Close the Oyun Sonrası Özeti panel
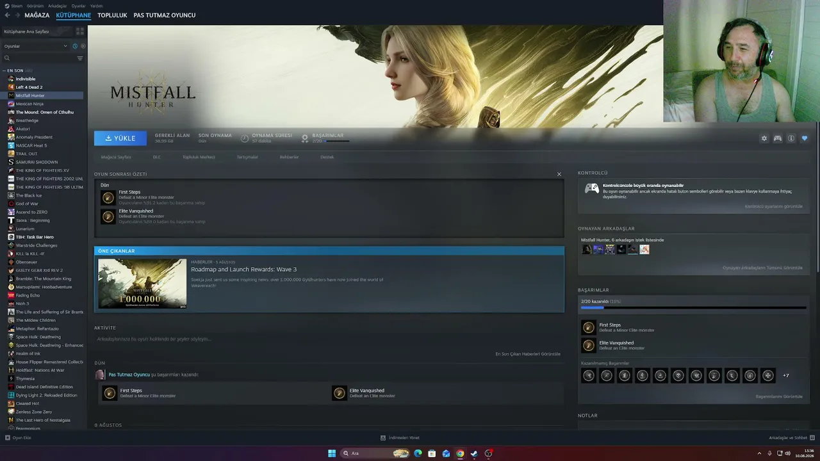 559,174
